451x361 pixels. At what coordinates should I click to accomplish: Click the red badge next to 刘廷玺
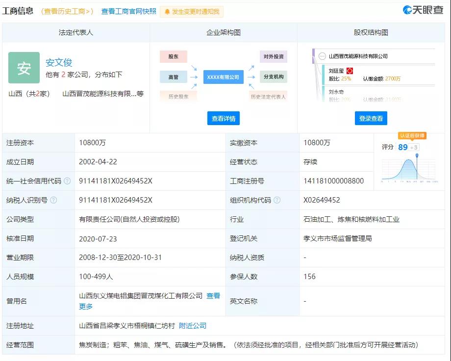click(x=350, y=71)
